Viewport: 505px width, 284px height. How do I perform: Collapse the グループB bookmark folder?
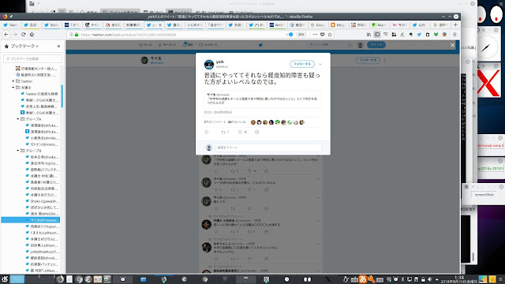[x=18, y=151]
